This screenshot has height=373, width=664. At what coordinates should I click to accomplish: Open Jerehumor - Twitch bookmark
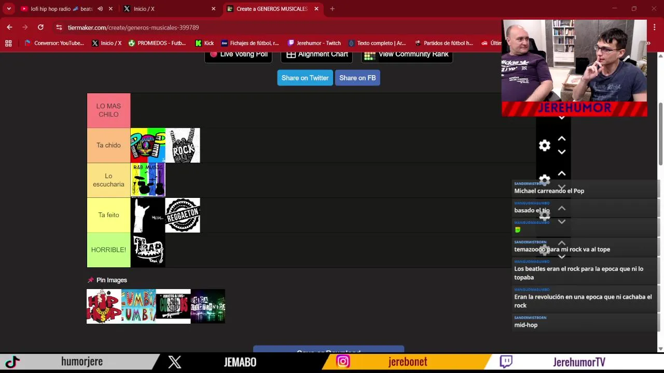314,43
